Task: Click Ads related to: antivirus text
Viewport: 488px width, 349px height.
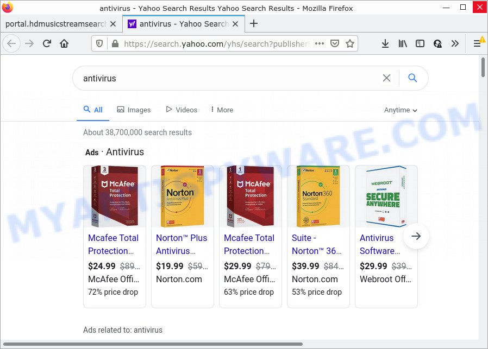Action: point(123,330)
